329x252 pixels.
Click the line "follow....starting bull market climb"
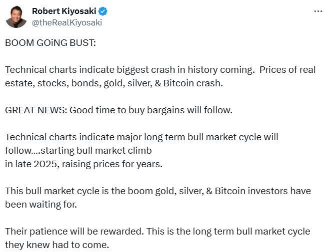tap(78, 150)
